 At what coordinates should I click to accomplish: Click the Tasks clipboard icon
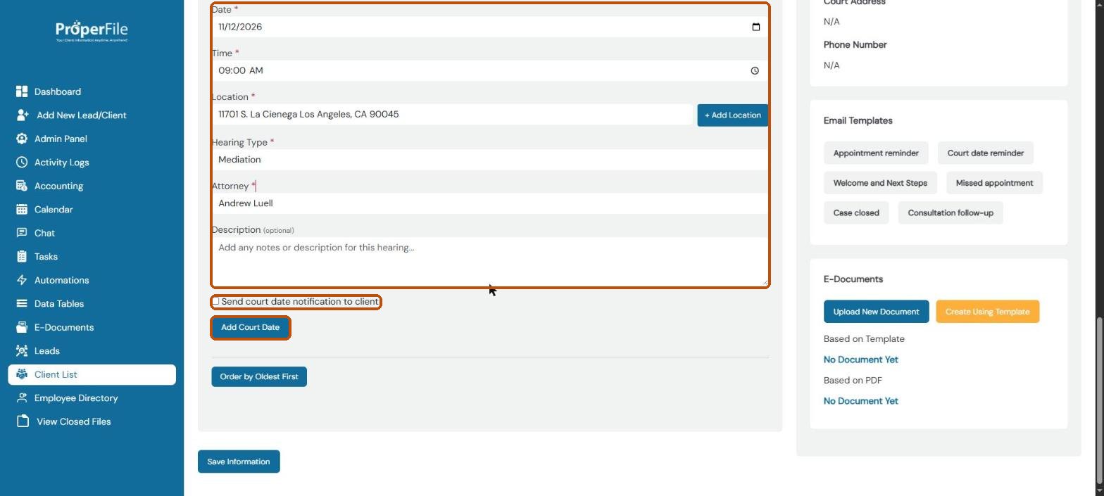click(22, 257)
